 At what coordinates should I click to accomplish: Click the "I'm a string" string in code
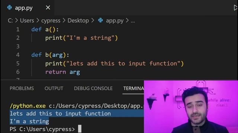(x=90, y=38)
